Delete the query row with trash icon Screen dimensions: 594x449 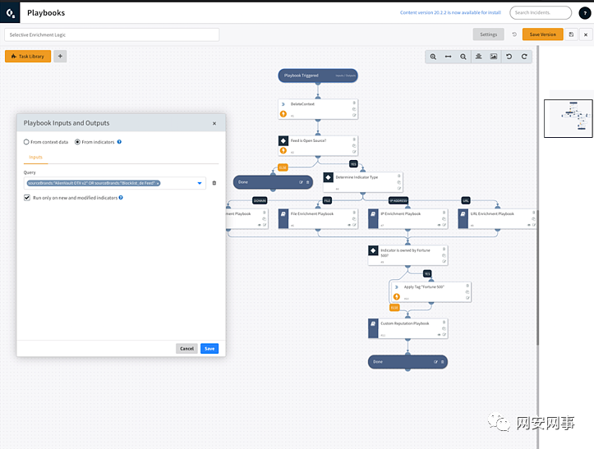(214, 183)
